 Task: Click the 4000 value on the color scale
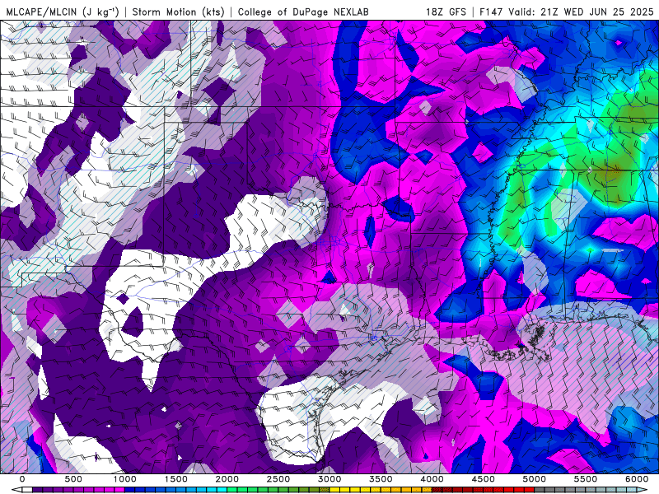[432, 479]
